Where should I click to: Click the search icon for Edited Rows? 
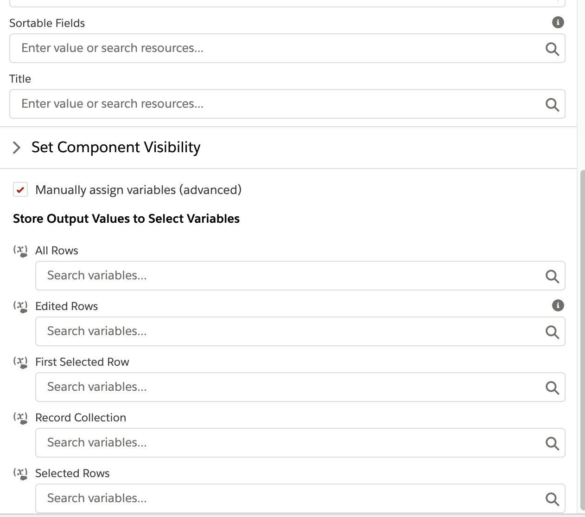[552, 331]
